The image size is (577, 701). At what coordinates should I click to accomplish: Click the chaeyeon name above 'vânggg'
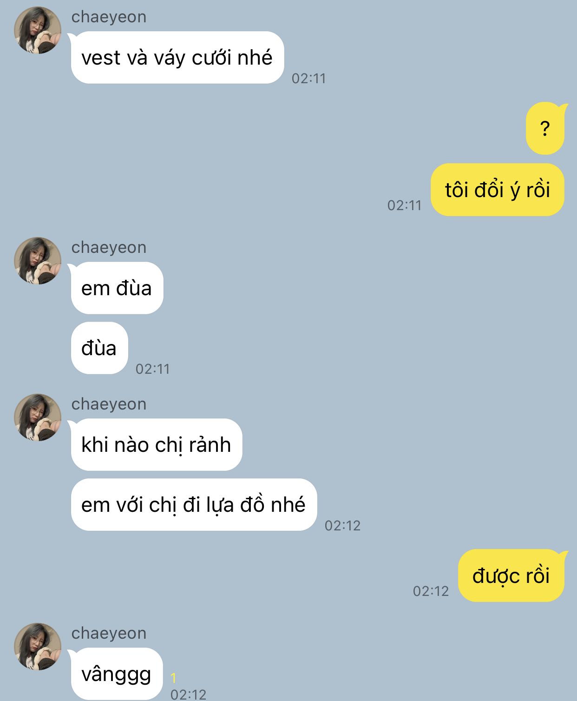click(x=109, y=633)
